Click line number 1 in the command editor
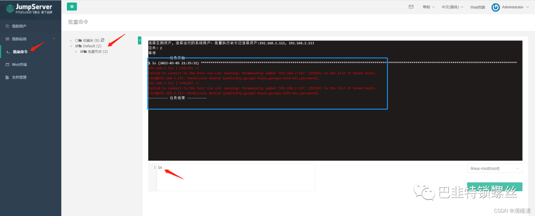The width and height of the screenshot is (535, 216). tap(154, 167)
